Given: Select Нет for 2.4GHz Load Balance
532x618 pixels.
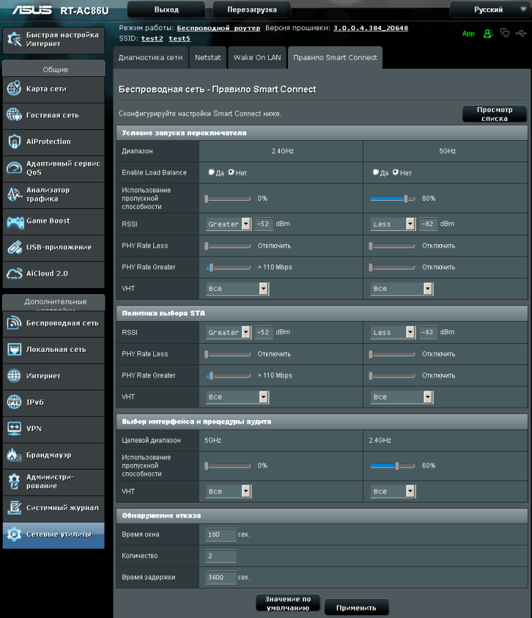Looking at the screenshot, I should pos(232,172).
